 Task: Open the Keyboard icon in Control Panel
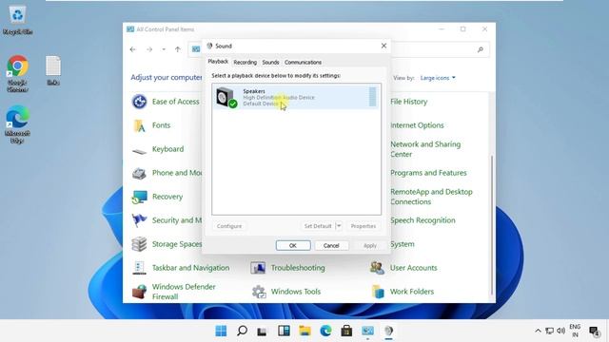[x=140, y=150]
